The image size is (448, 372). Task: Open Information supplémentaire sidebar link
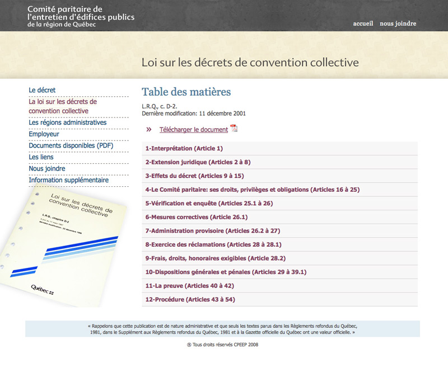[x=68, y=180]
